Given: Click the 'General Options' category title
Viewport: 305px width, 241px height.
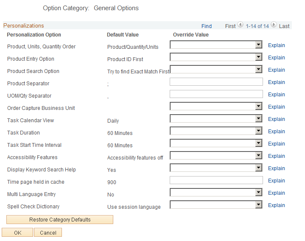Looking at the screenshot, I should (x=116, y=8).
